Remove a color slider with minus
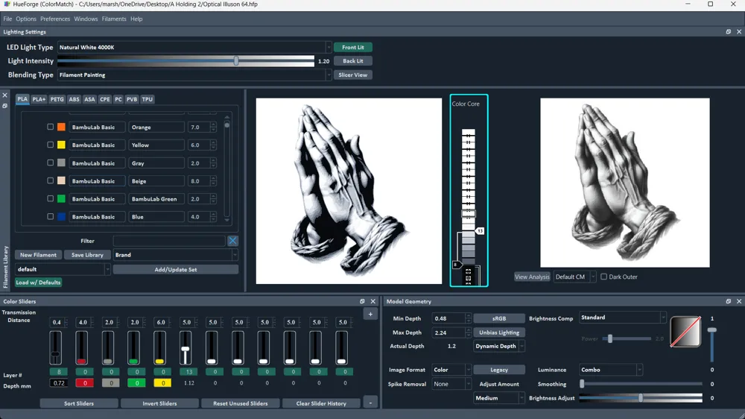745x419 pixels. point(370,403)
